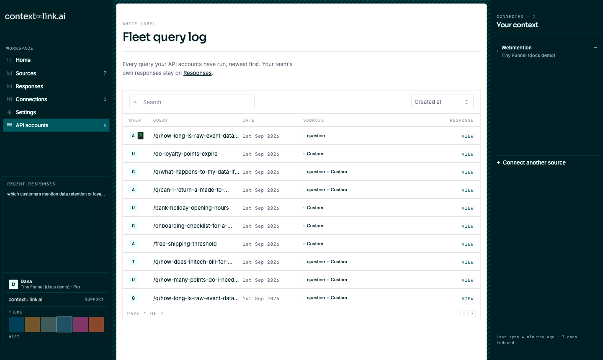
Task: Click the Page 1 of 2 label
Action: [145, 314]
